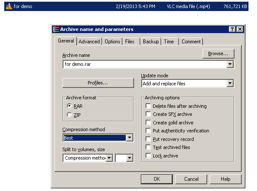Check the Create SFX archive box
The image size is (257, 191).
[x=148, y=114]
